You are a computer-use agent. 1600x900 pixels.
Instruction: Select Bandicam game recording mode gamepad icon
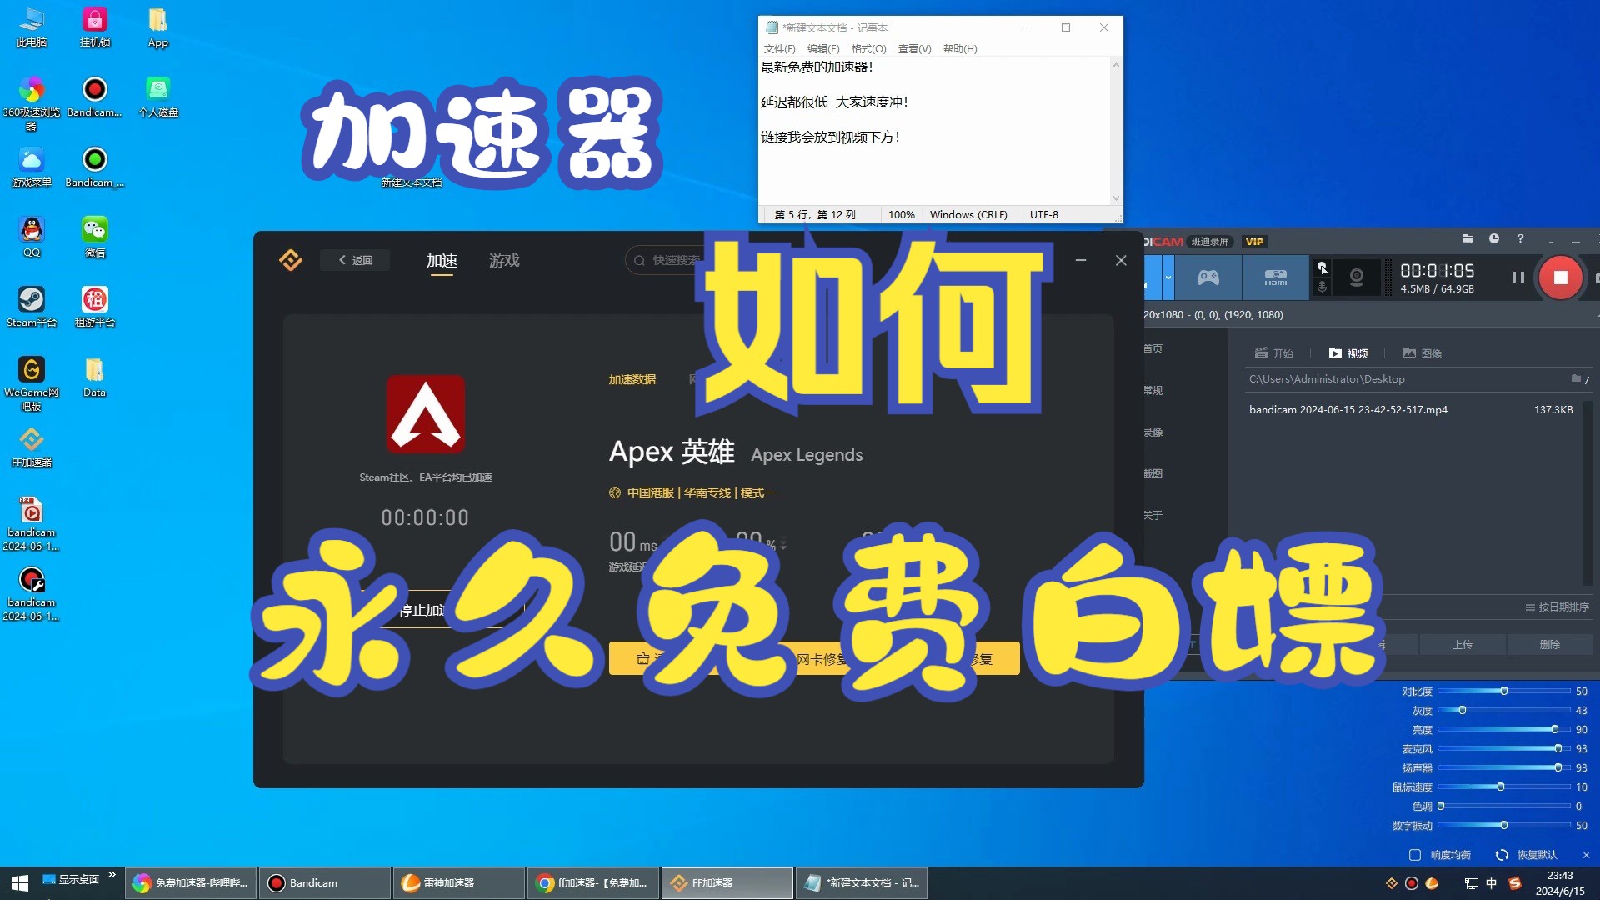pos(1208,277)
